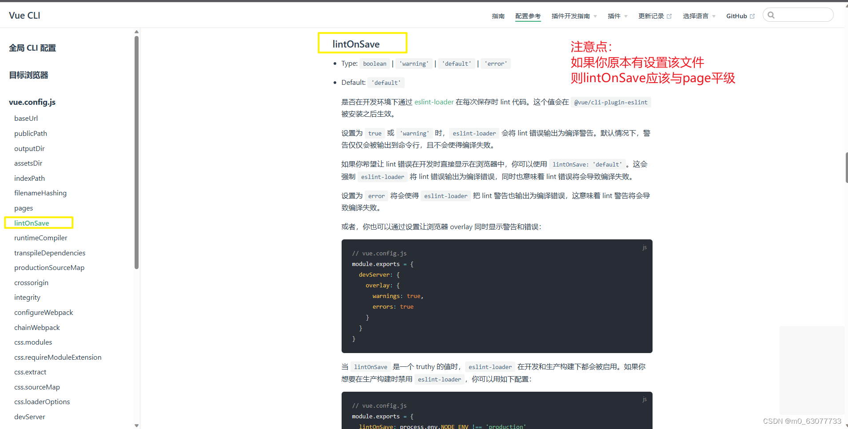Go to assetsDir in the sidebar
Screen dimensions: 848x429
[28, 163]
